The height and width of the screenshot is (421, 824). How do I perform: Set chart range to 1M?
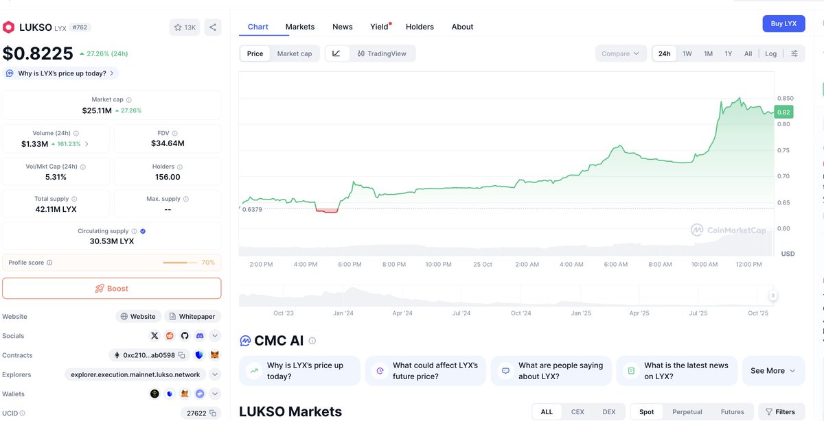pyautogui.click(x=708, y=53)
